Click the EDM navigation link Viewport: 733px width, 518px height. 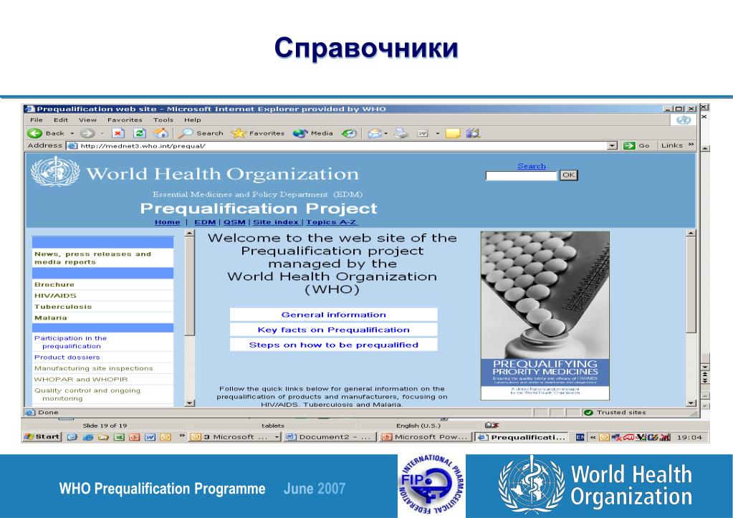(205, 223)
